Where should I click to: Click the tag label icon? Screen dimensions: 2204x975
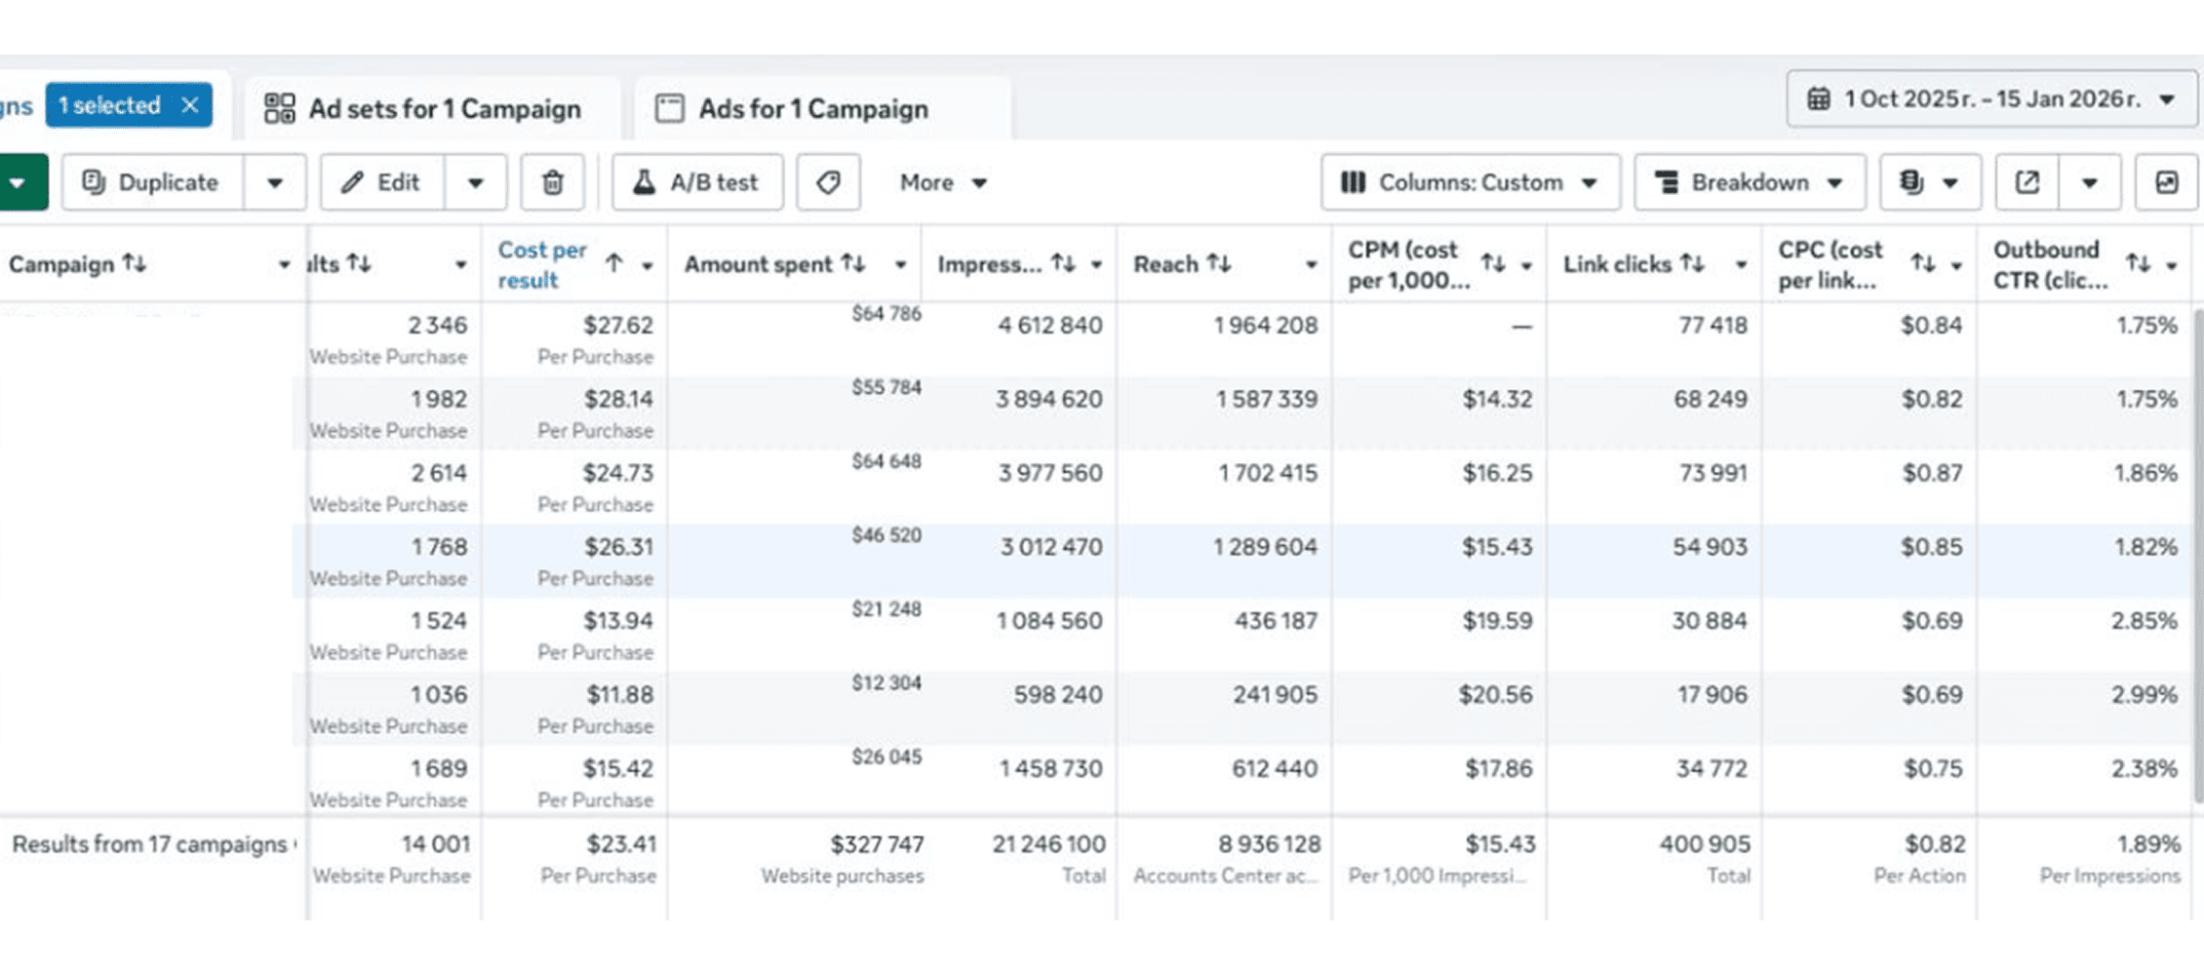(828, 182)
